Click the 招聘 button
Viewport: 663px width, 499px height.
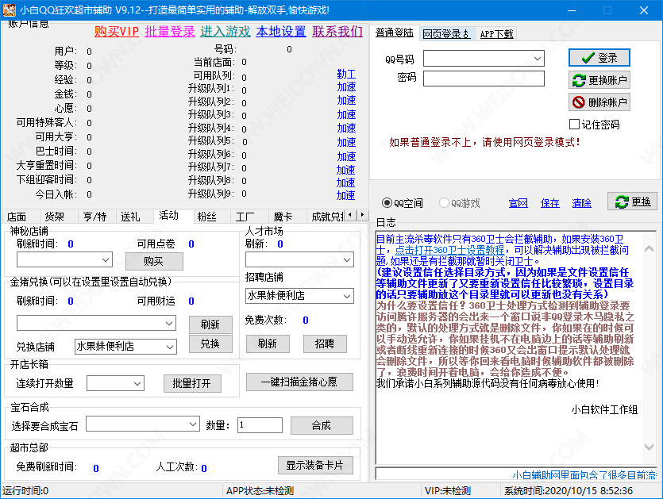tap(325, 344)
